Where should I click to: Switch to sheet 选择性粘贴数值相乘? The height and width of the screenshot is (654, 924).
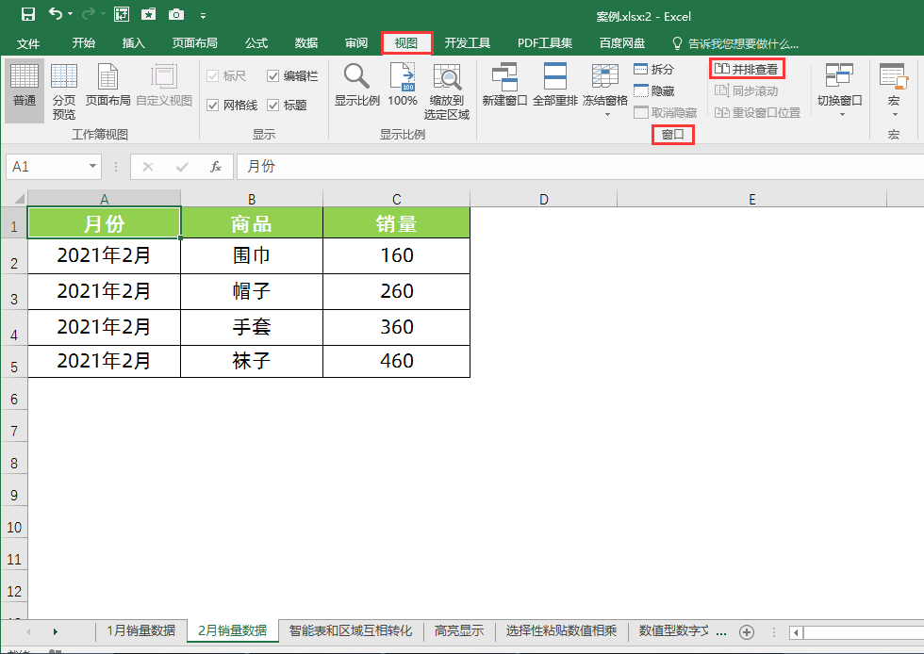pos(561,630)
